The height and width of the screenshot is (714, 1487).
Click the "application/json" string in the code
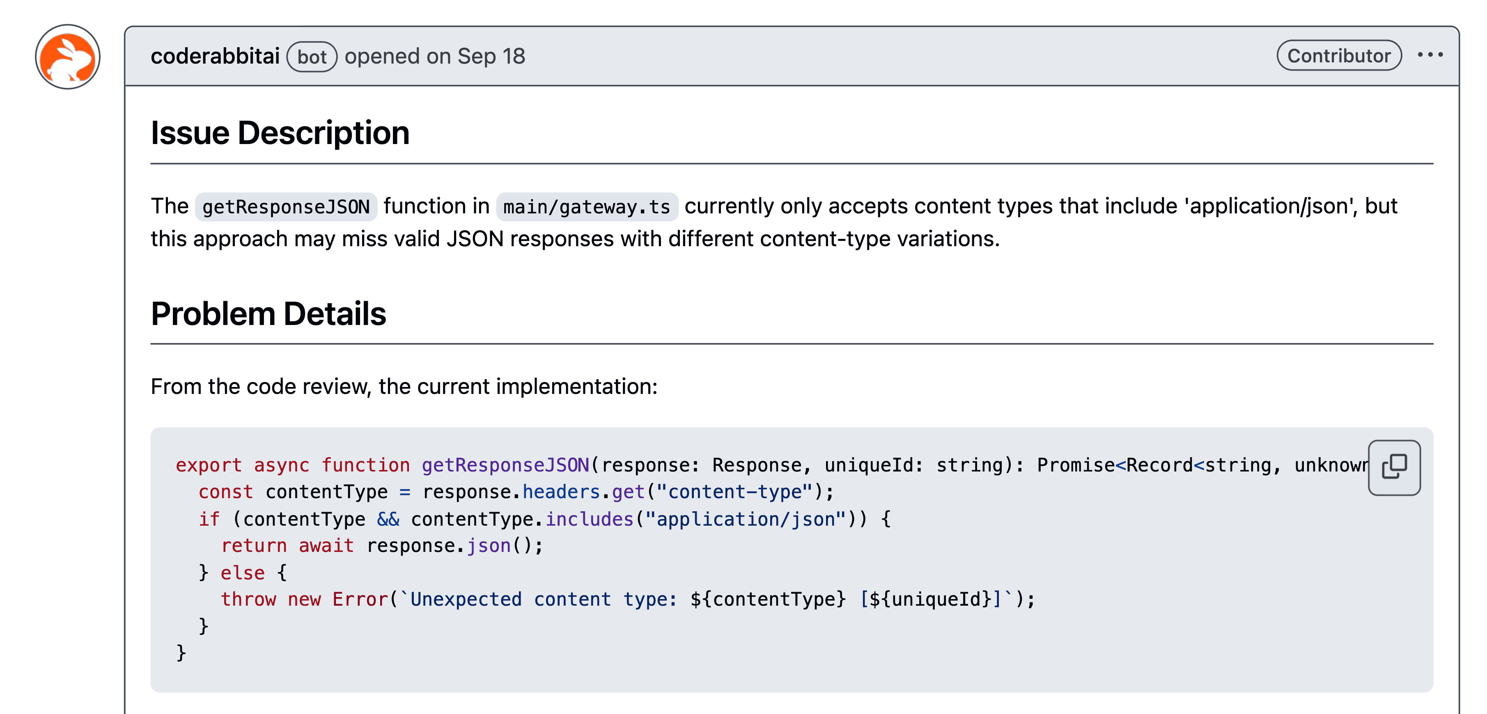[745, 519]
